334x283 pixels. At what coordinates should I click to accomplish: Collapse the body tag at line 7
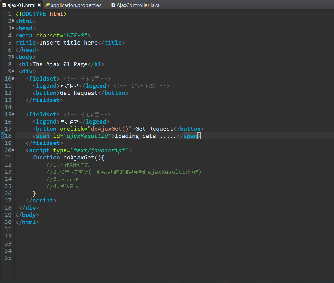coord(13,57)
